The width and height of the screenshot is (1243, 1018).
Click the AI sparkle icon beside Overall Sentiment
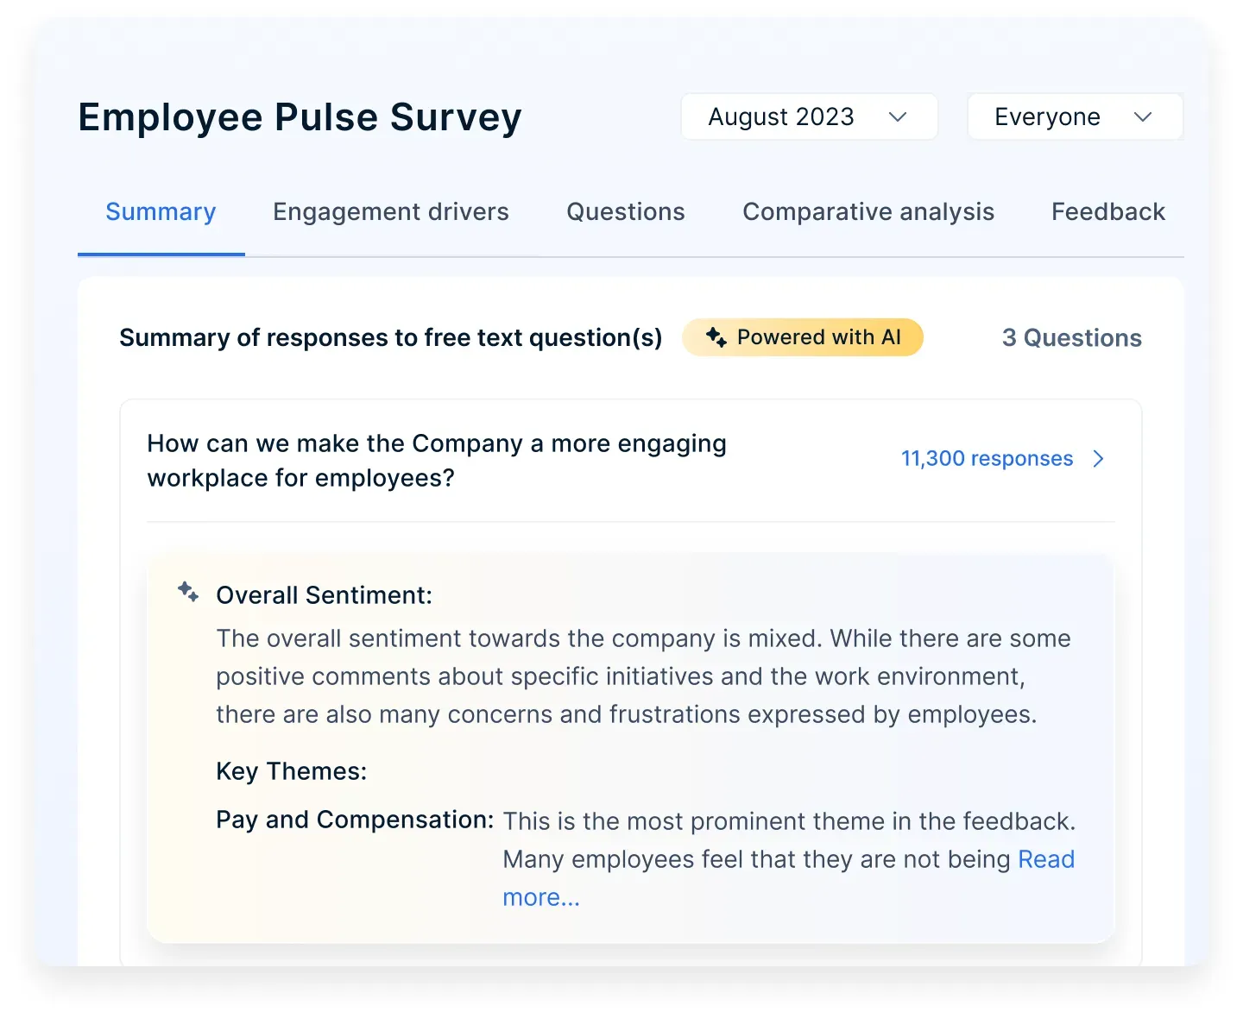point(188,591)
